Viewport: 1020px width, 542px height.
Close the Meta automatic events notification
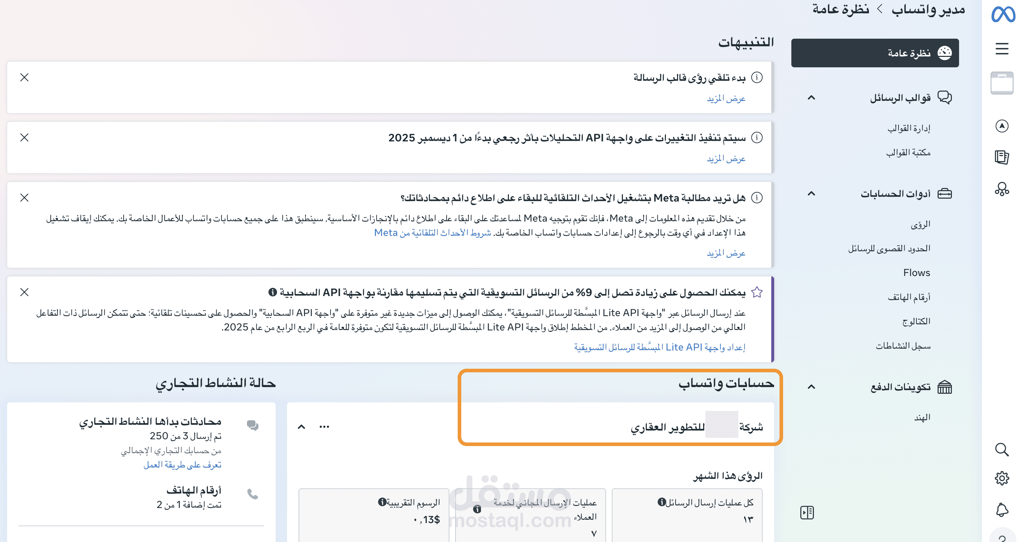pos(24,197)
